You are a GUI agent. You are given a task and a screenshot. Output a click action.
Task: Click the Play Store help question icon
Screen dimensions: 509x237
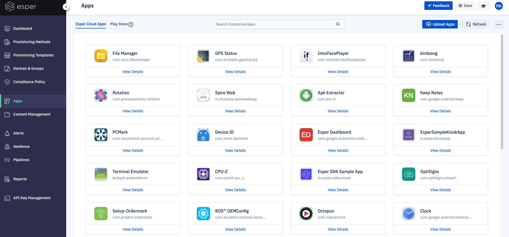click(131, 24)
